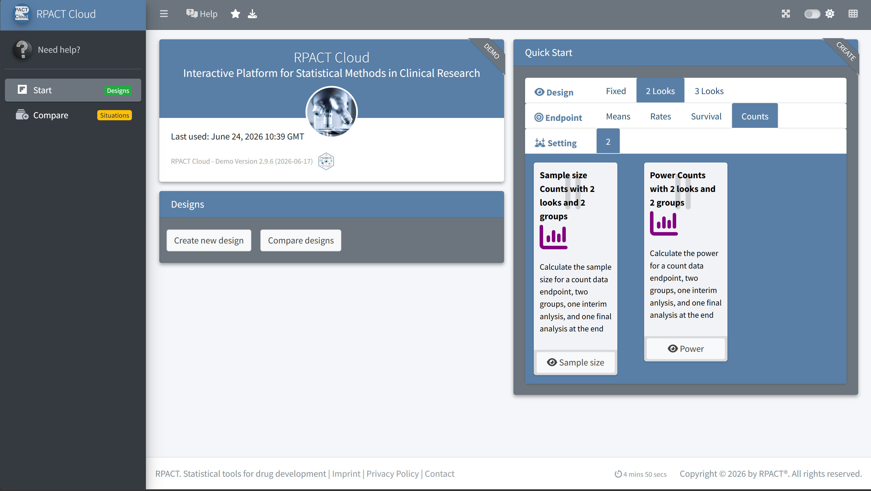Click the Sample size button

tap(575, 363)
